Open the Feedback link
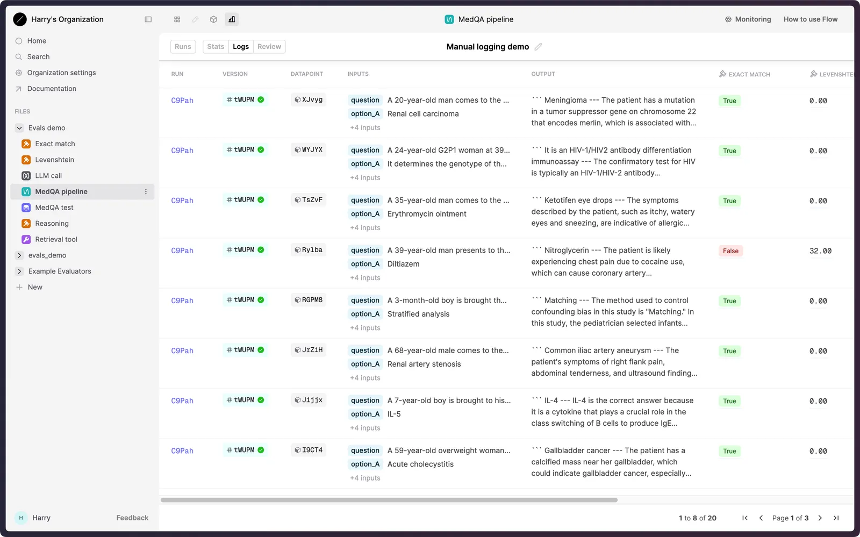 coord(132,518)
